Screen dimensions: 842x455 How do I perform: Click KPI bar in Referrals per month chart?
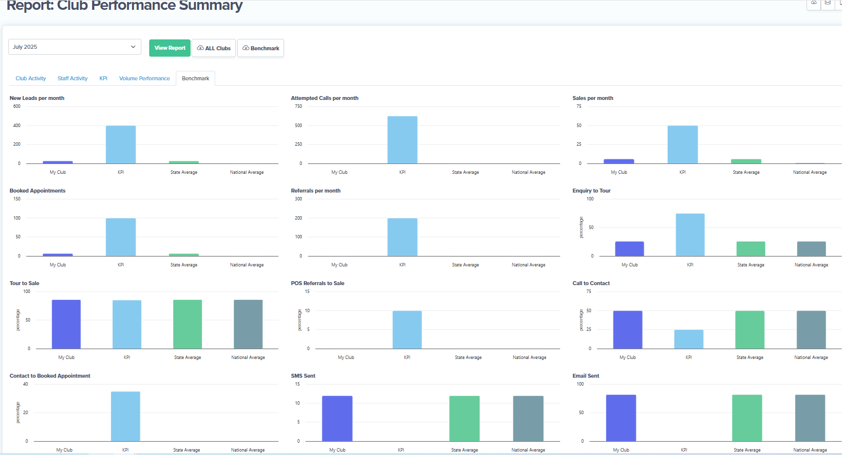tap(402, 237)
